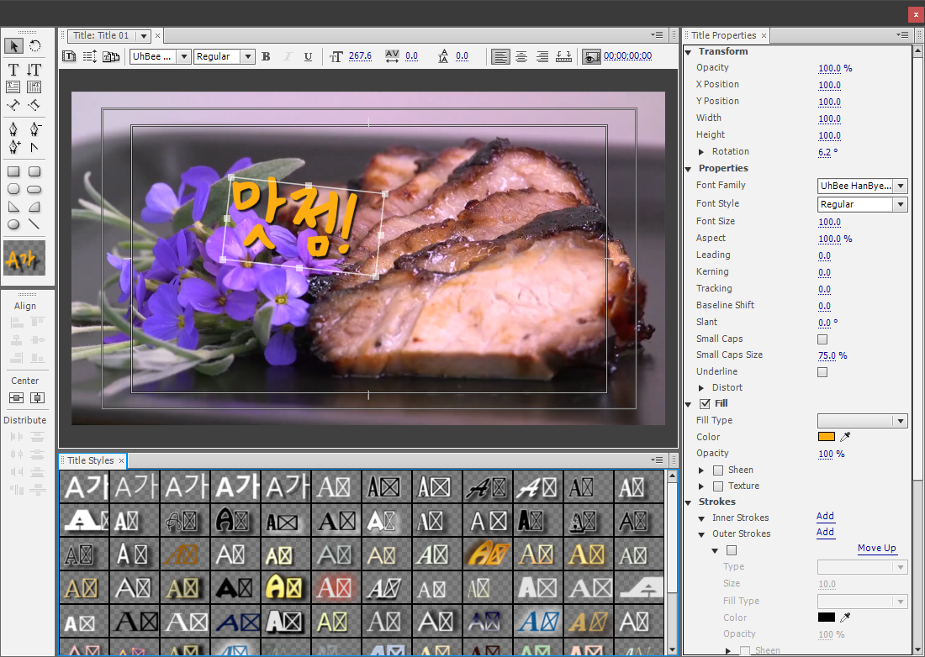Open Title Properties panel menu
This screenshot has width=925, height=657.
[x=902, y=34]
